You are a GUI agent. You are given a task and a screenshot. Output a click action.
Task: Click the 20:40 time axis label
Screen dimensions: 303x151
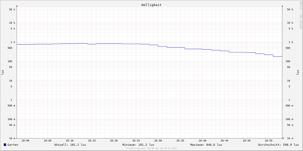click(x=203, y=141)
